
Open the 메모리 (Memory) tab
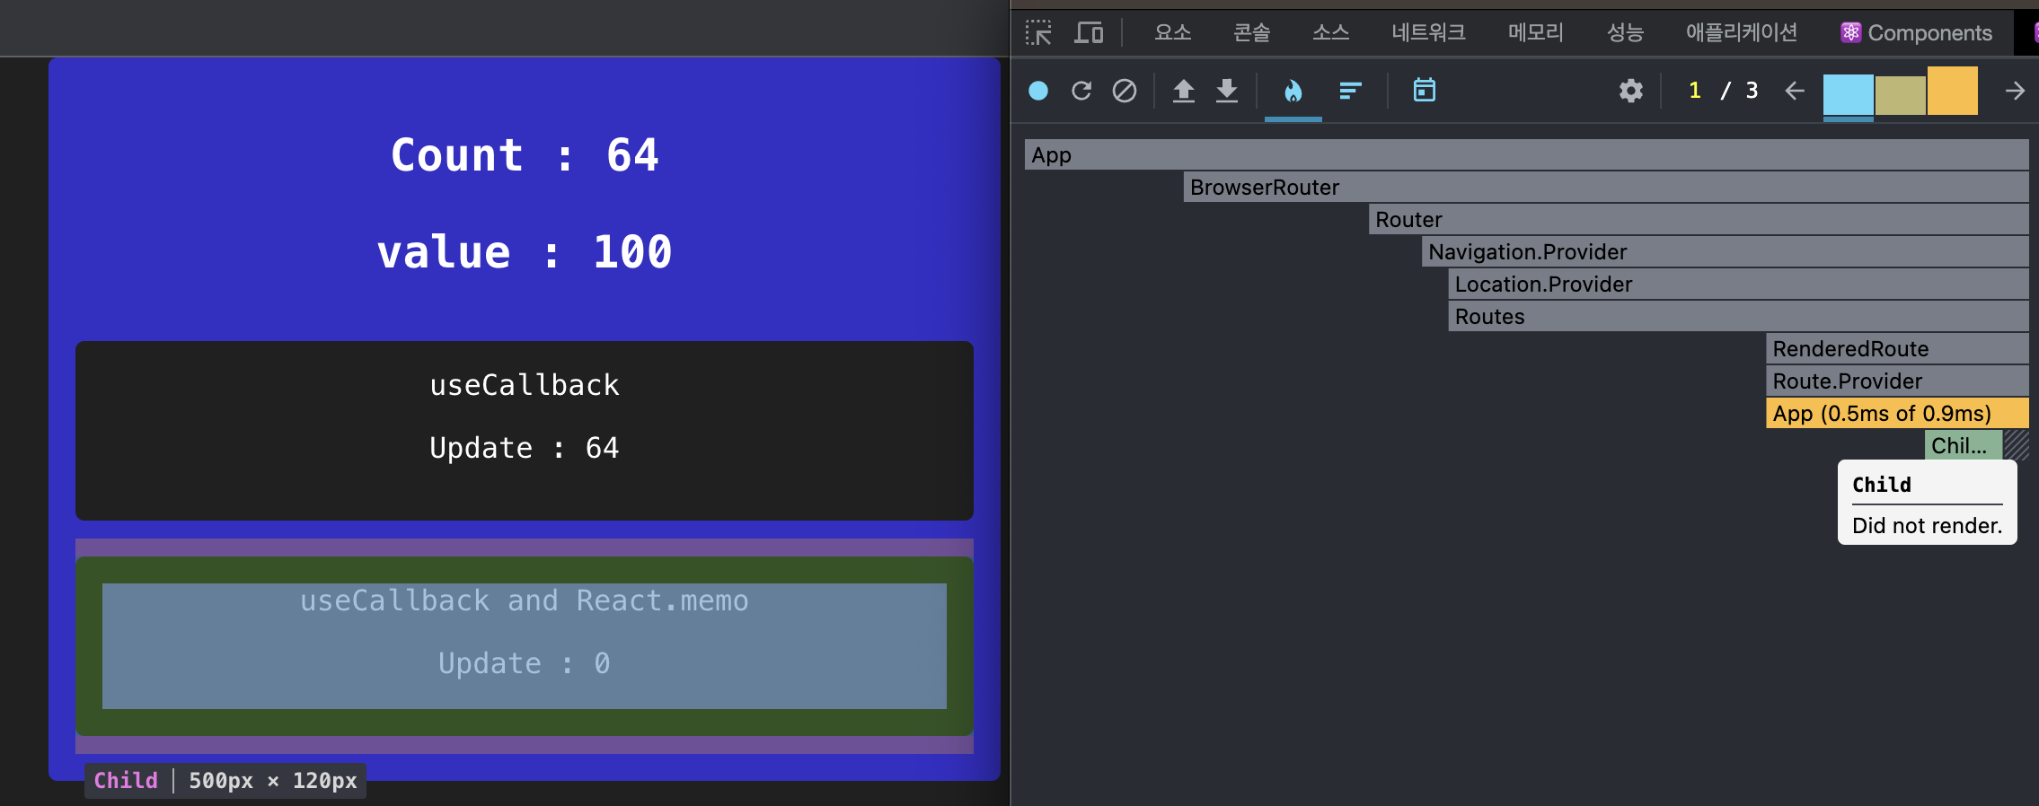coord(1536,33)
